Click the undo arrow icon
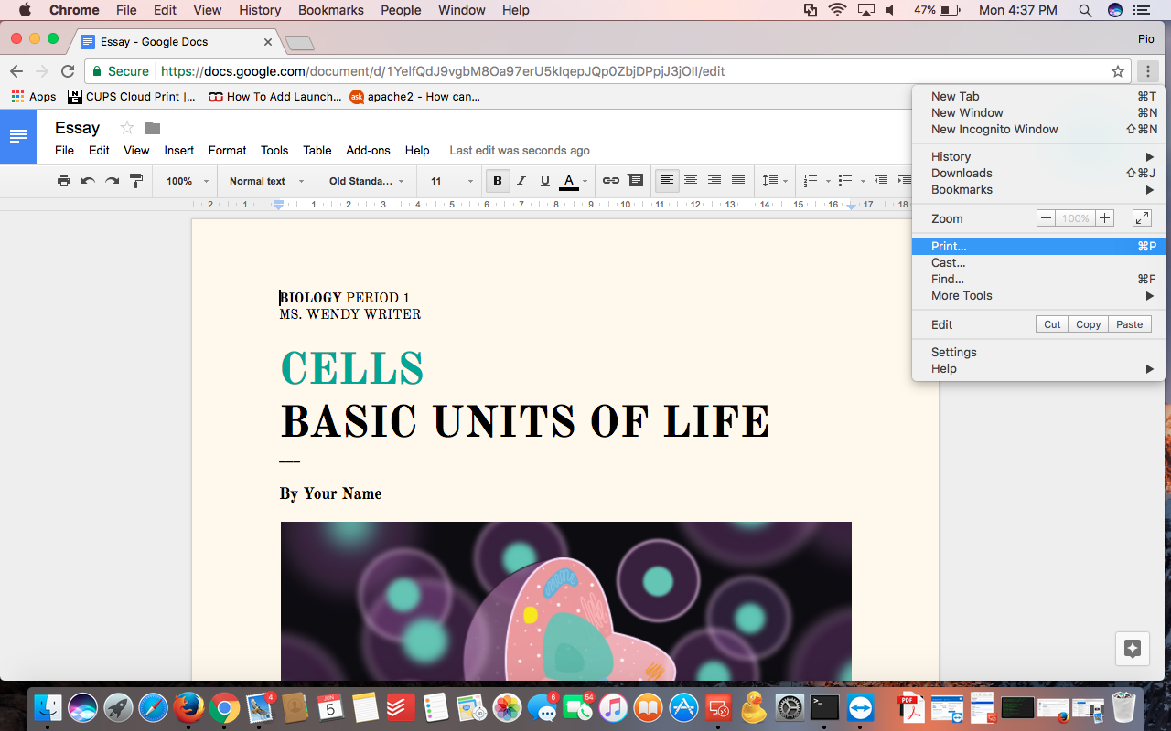 click(88, 181)
